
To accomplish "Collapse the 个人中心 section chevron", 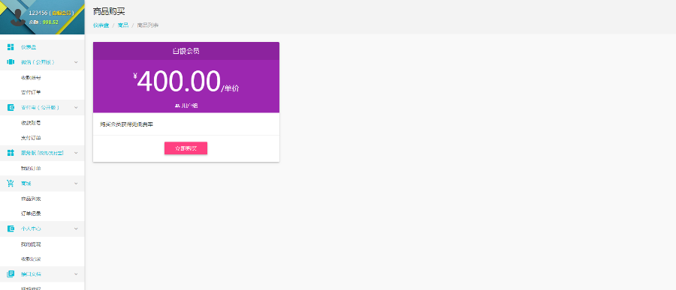I will point(76,229).
